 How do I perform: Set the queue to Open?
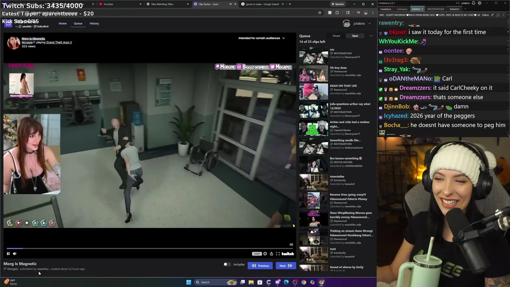pyautogui.click(x=355, y=36)
